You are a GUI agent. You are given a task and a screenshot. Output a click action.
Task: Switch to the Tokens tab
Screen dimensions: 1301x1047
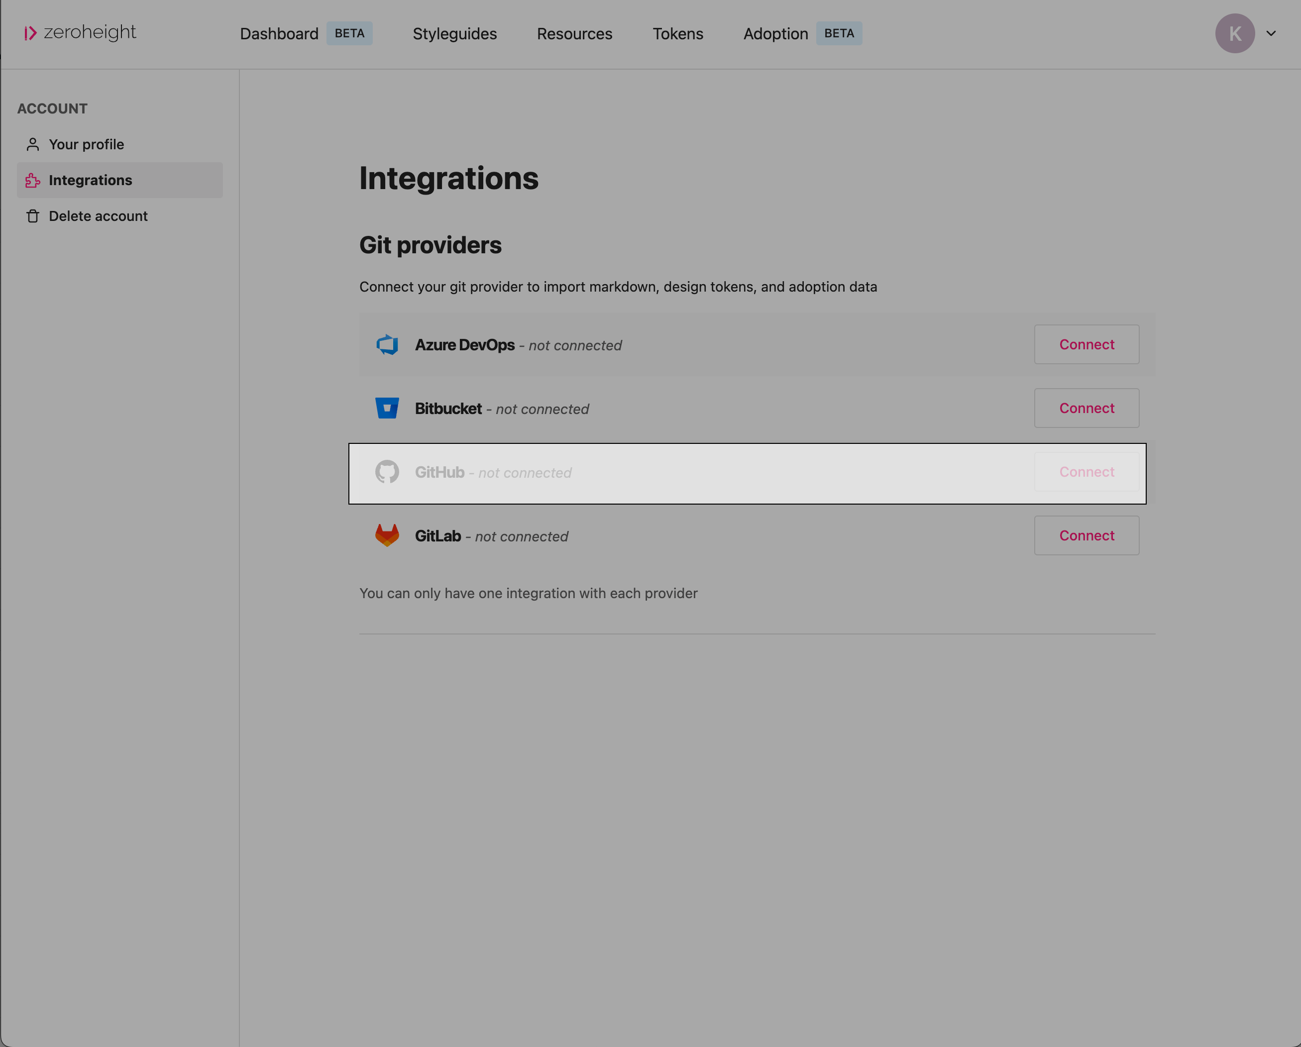pyautogui.click(x=678, y=34)
